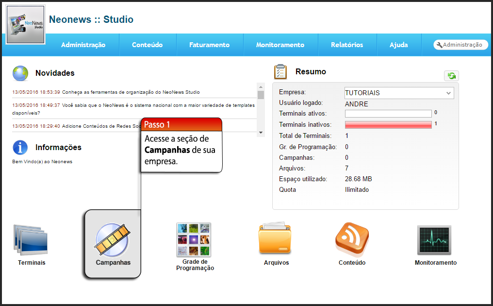The image size is (493, 306).
Task: Click the NeoNews Studio logo
Action: pyautogui.click(x=26, y=25)
